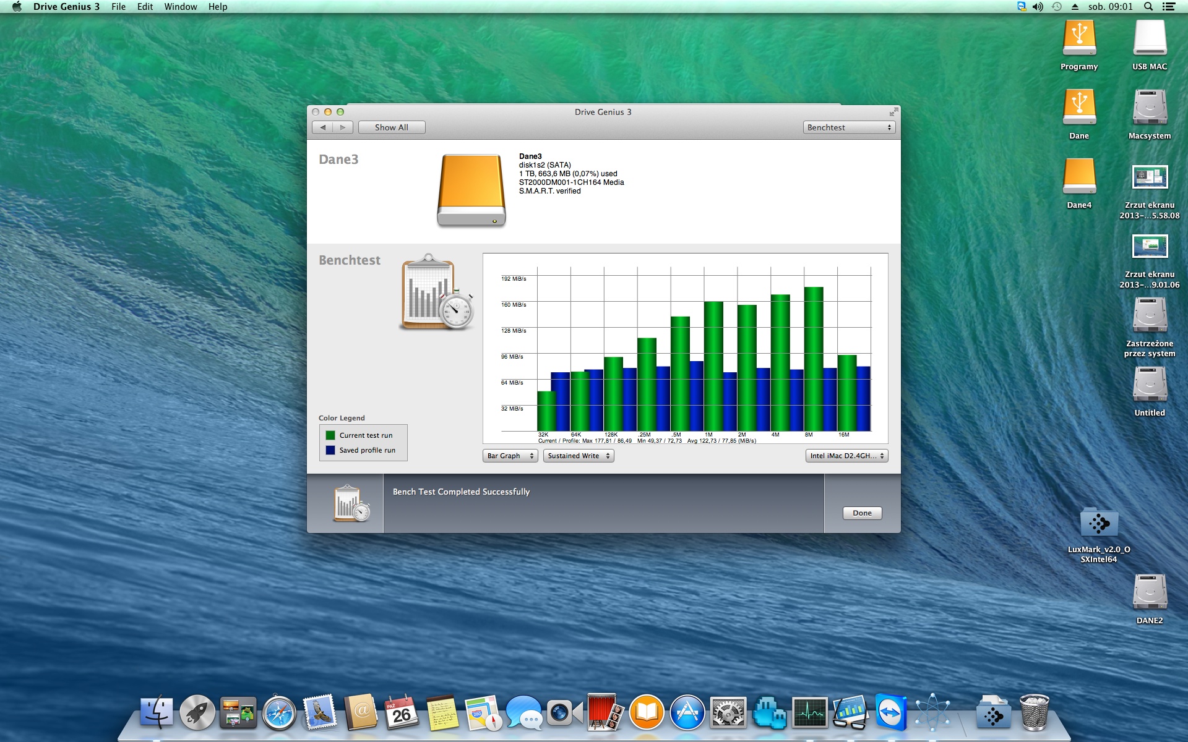Screen dimensions: 1188x742
Task: Open the Drive Genius 3 menu
Action: click(66, 7)
